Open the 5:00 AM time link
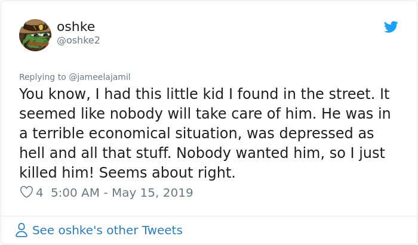Image resolution: width=418 pixels, height=245 pixels. (x=76, y=193)
